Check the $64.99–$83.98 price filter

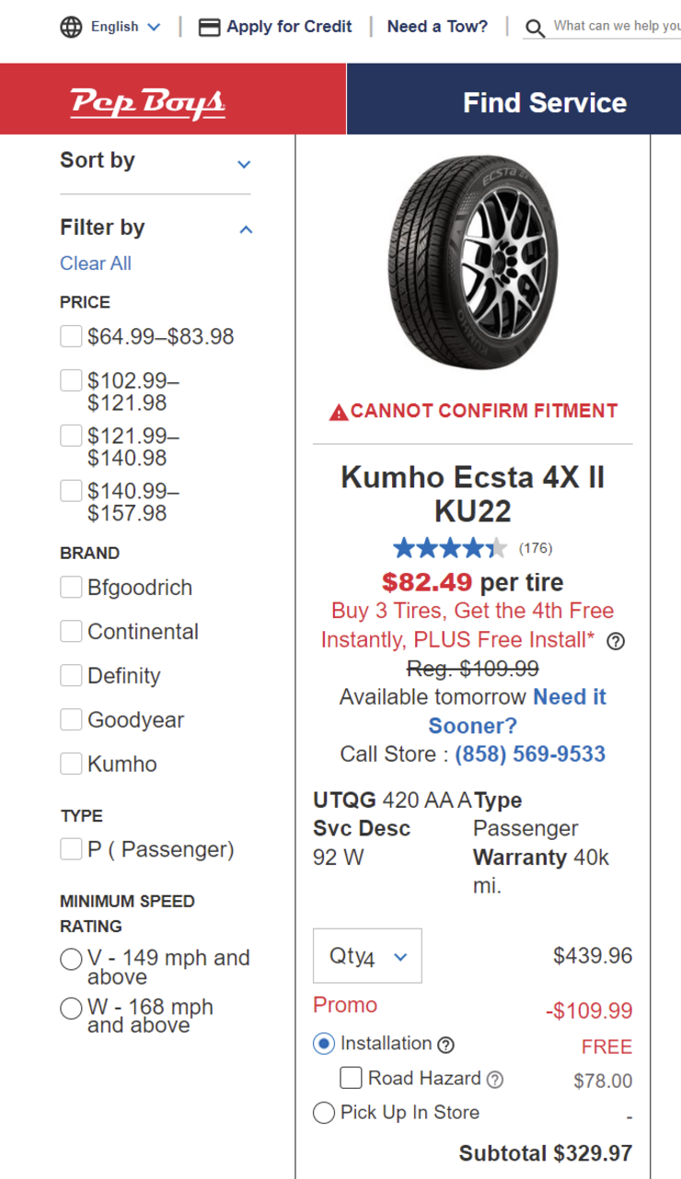coord(71,336)
